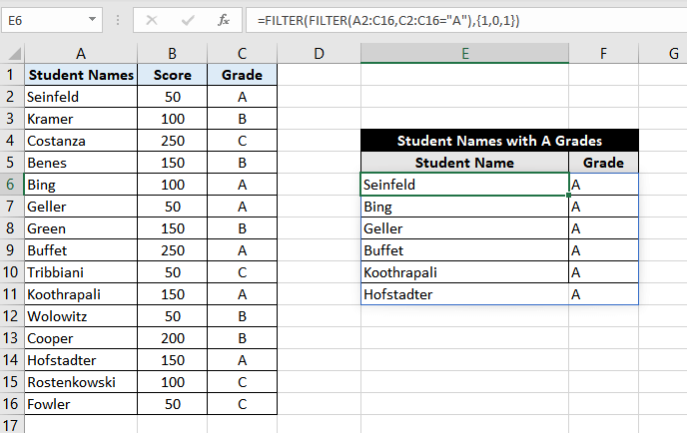687x433 pixels.
Task: Select cell containing 'Hofstadter' in column A
Action: click(x=81, y=360)
